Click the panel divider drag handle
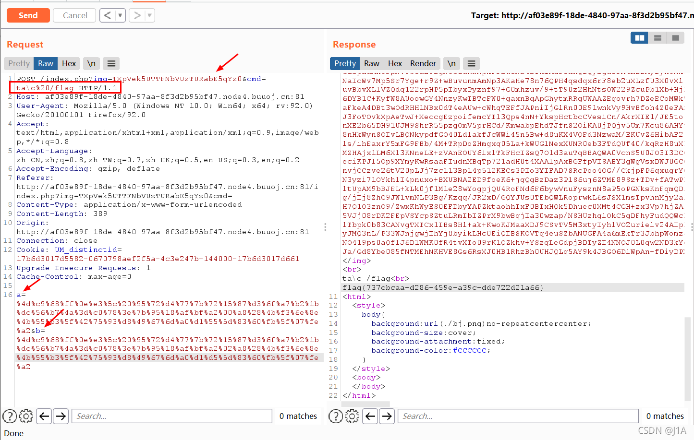694x440 pixels. (325, 227)
